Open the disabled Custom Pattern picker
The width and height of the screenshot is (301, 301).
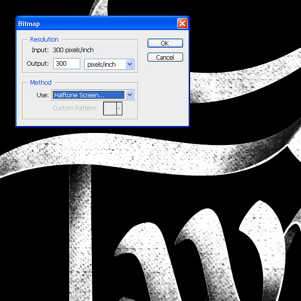click(x=113, y=108)
